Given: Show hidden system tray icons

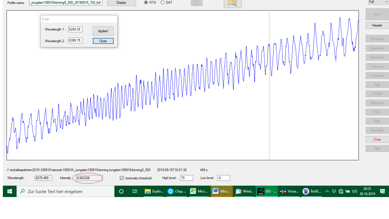Looking at the screenshot, I should 327,191.
